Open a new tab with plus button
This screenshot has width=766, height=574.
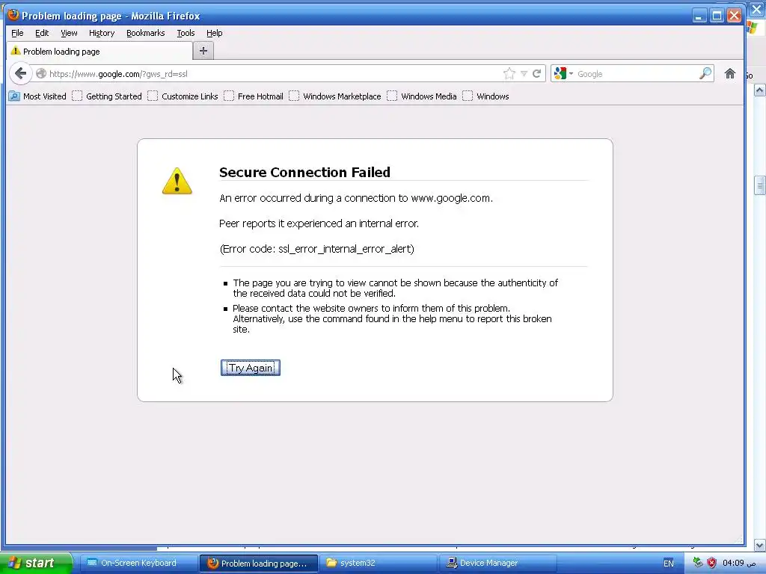[x=203, y=51]
